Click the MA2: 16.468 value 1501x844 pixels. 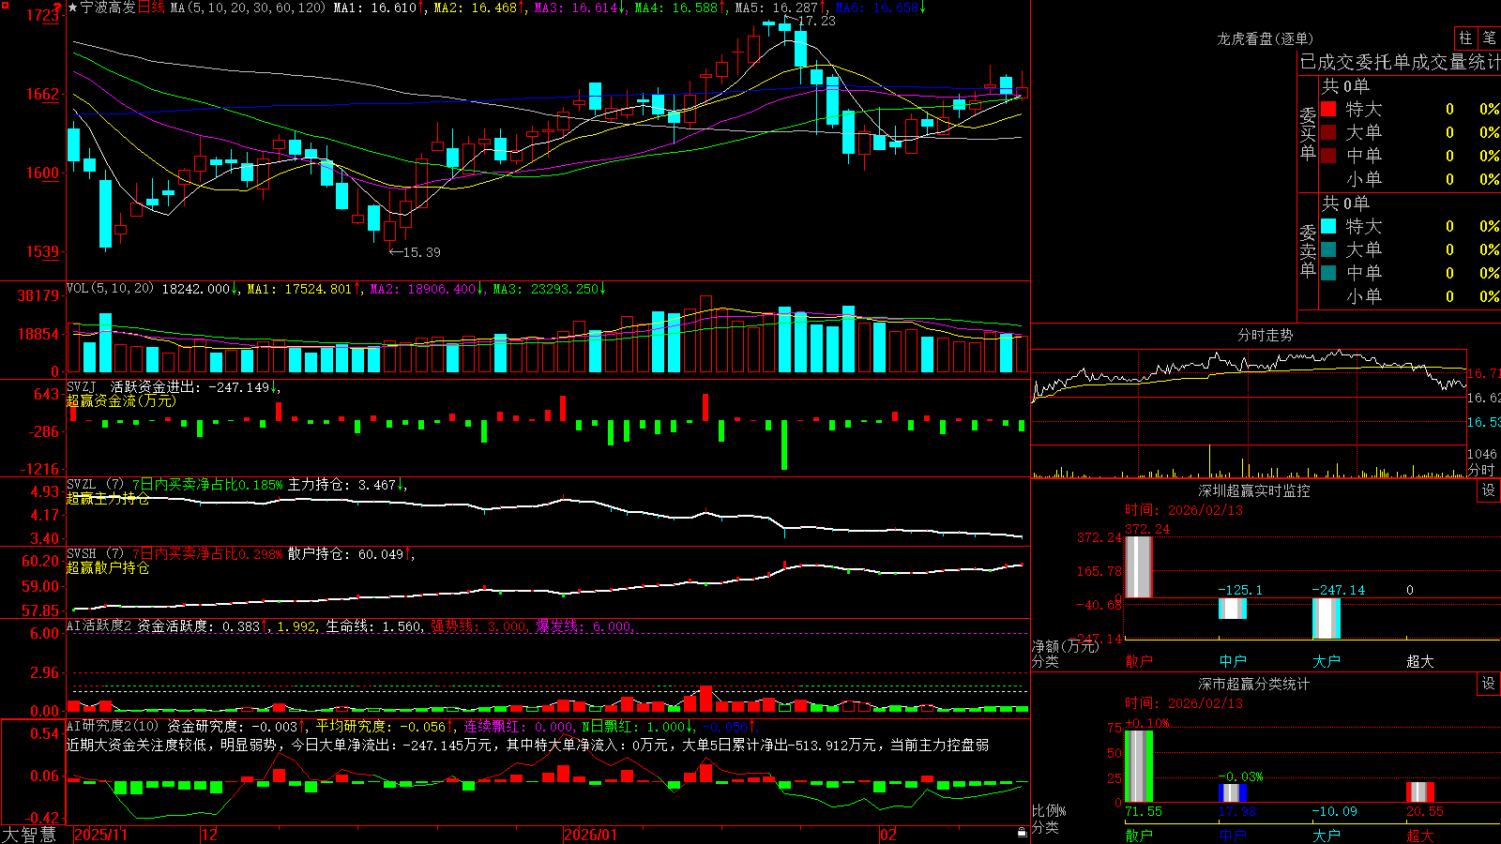pos(478,8)
